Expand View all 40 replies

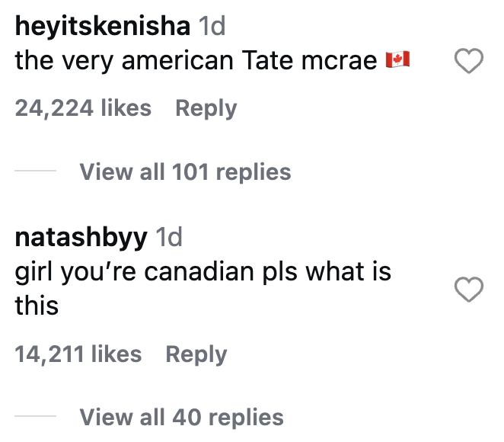(x=181, y=418)
